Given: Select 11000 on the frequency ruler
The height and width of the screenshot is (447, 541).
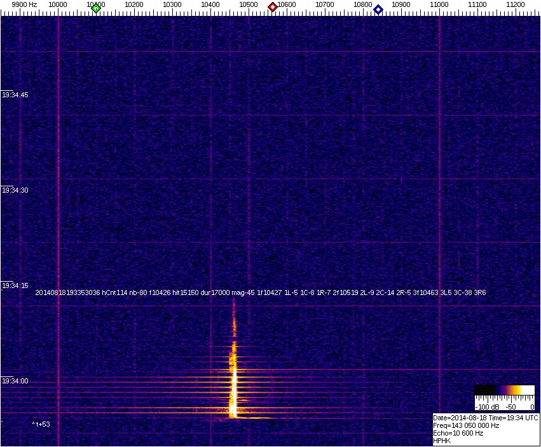Looking at the screenshot, I should tap(439, 4).
